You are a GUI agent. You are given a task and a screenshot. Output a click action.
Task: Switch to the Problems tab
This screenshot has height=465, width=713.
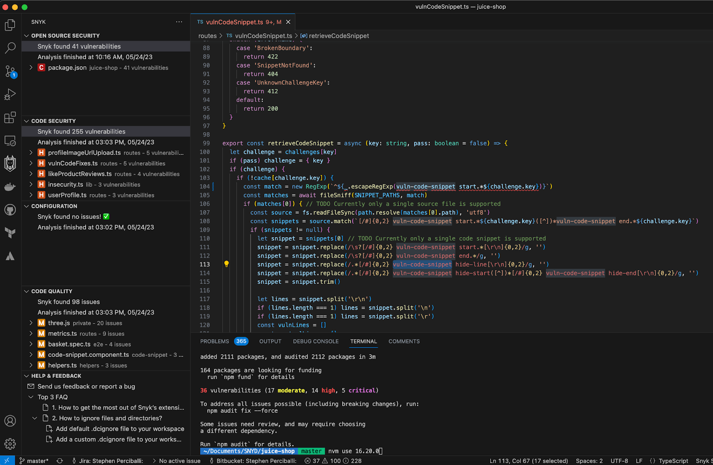click(214, 341)
